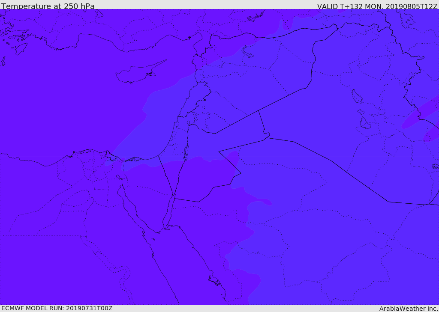Click the 'Temperature at 250 hPa' title text
The width and height of the screenshot is (439, 312).
(x=48, y=6)
